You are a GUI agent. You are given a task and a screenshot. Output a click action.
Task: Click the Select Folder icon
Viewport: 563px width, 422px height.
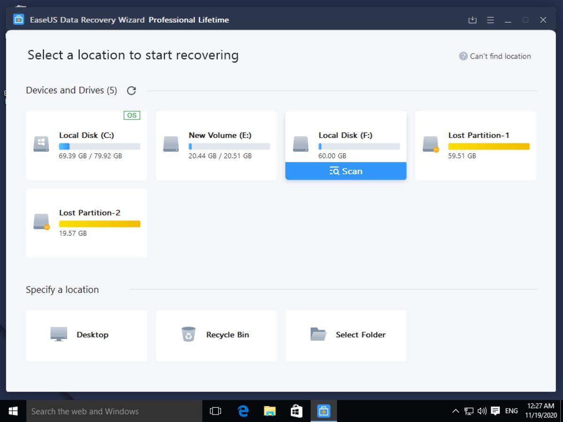click(x=318, y=334)
